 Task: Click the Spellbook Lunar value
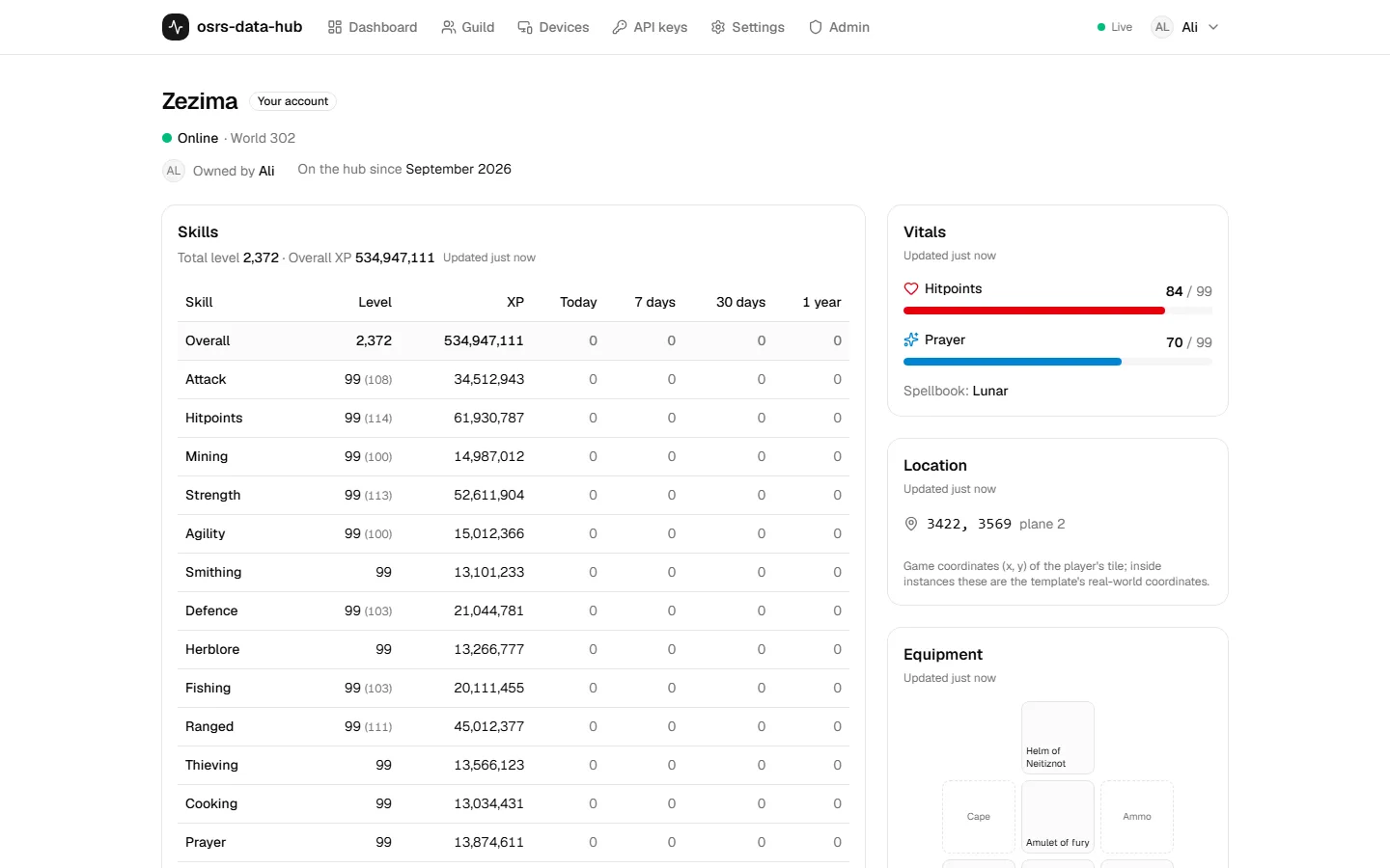pyautogui.click(x=990, y=391)
